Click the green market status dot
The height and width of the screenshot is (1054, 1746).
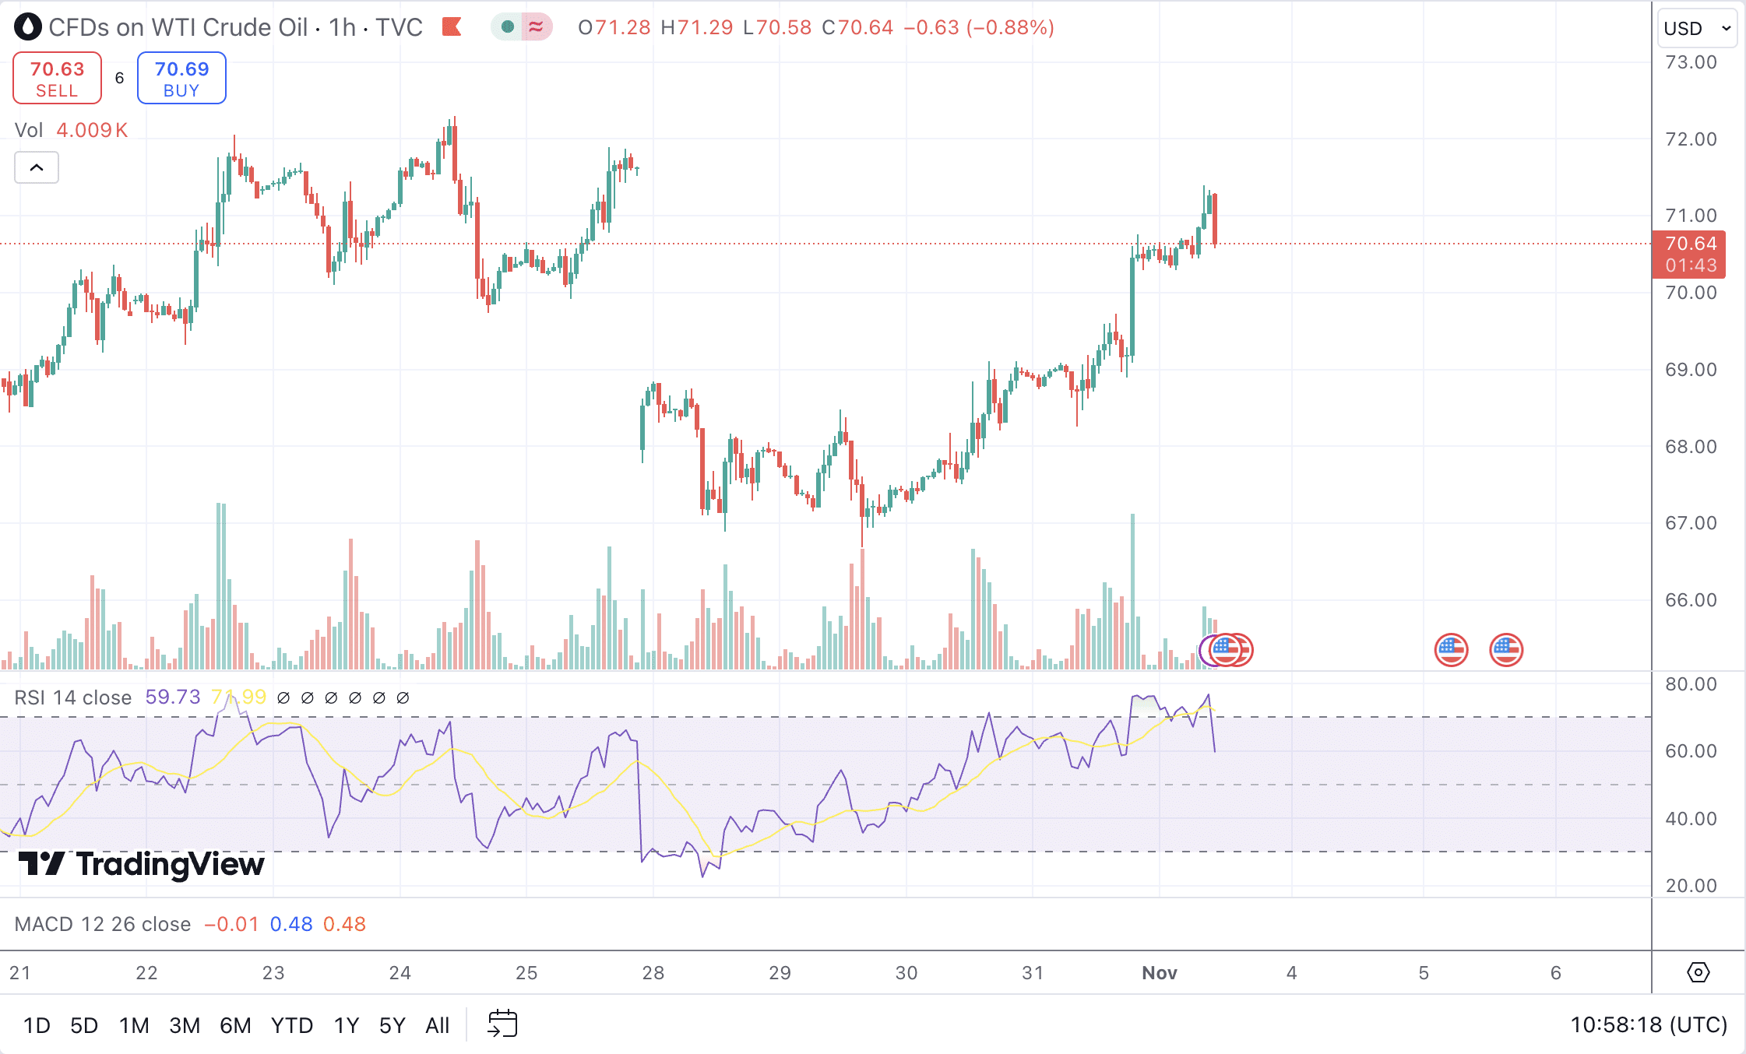(x=508, y=27)
